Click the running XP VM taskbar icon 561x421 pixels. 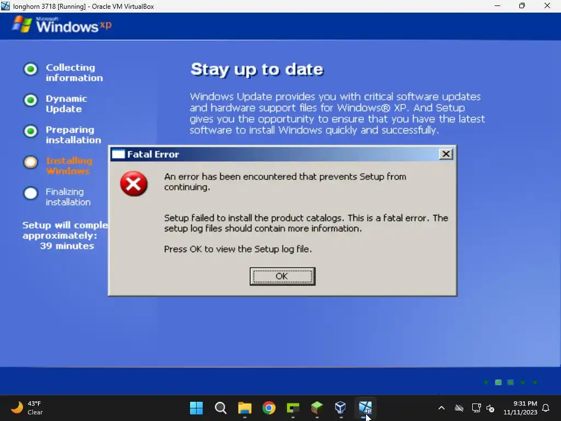click(365, 408)
